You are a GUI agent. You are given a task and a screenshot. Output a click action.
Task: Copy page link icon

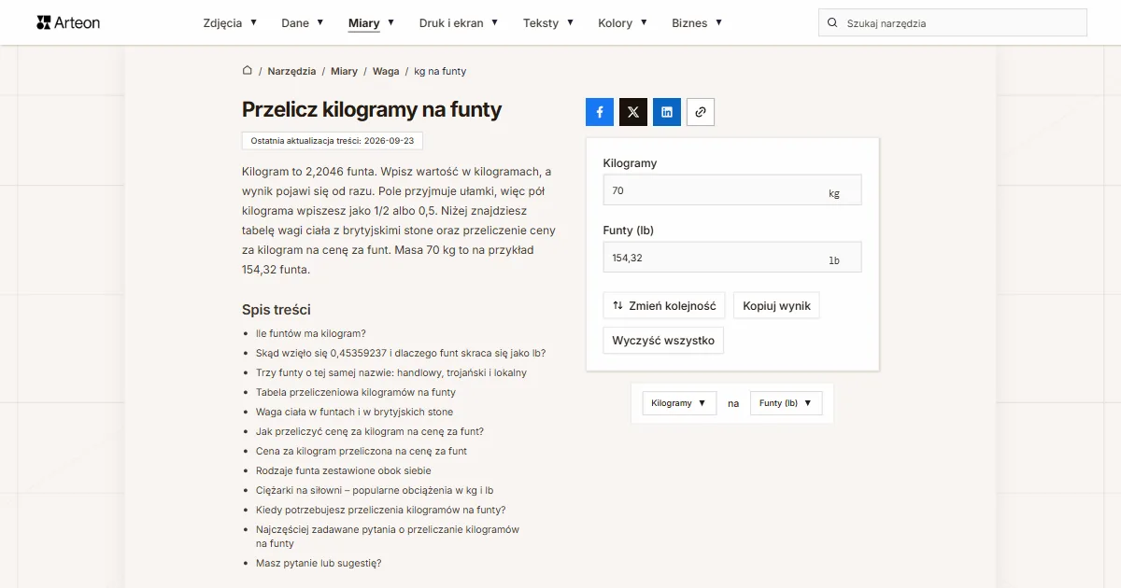click(x=701, y=112)
